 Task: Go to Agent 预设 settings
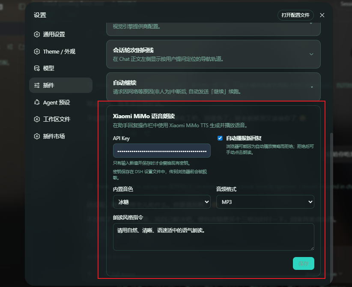(x=61, y=102)
